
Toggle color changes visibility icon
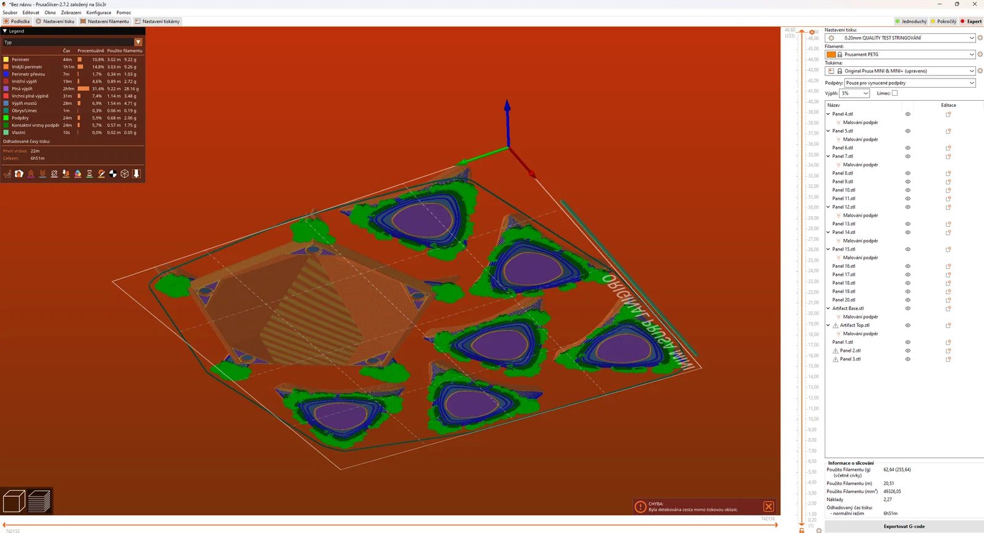click(77, 174)
